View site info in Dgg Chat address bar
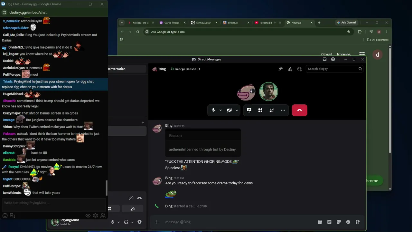412x232 pixels. [4, 13]
